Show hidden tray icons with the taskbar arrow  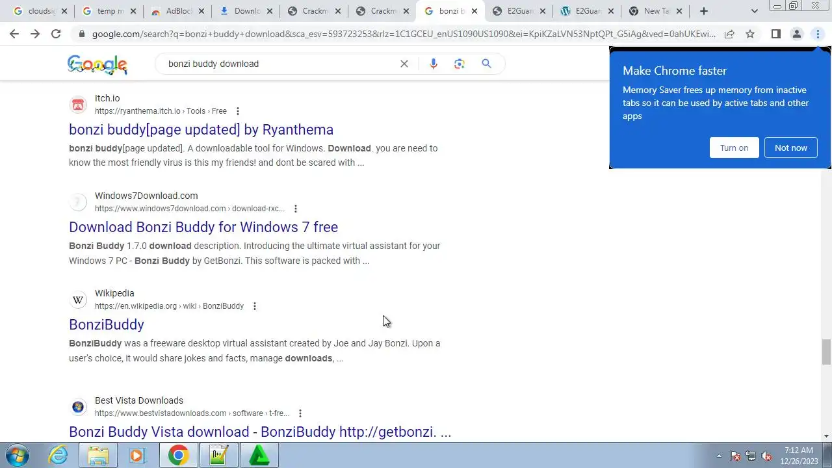(x=719, y=456)
